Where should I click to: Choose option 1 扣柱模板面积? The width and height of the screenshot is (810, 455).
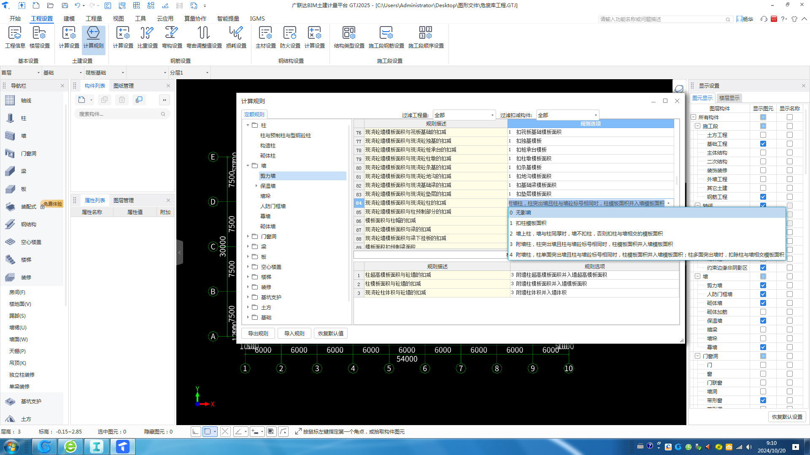coord(647,223)
